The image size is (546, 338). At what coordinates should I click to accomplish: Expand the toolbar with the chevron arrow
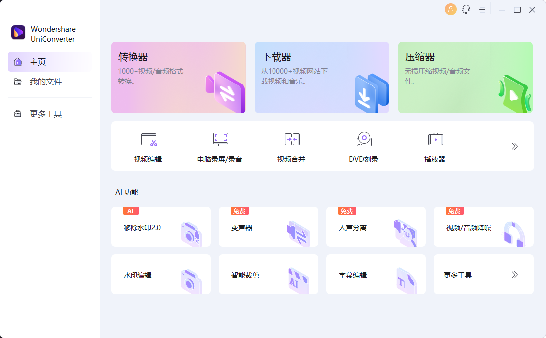[x=514, y=146]
